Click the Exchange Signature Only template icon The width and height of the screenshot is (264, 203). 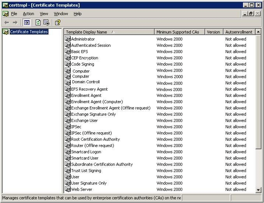[x=68, y=114]
